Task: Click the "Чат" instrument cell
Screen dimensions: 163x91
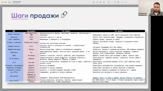Action: pyautogui.click(x=31, y=52)
